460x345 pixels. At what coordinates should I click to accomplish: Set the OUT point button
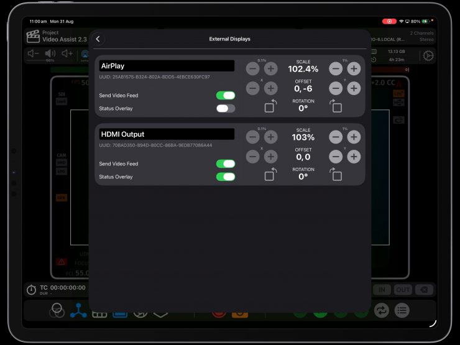[403, 290]
